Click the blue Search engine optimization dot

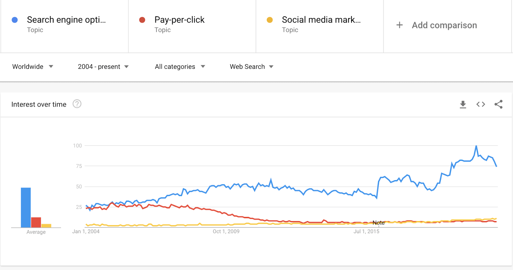click(15, 20)
